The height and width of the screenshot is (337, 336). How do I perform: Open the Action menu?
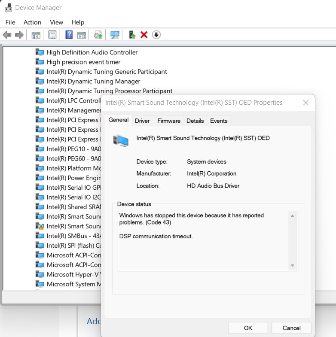(x=32, y=22)
